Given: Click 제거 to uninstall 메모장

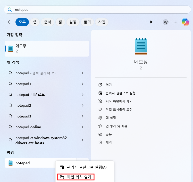Looking at the screenshot, I should click(x=109, y=142).
